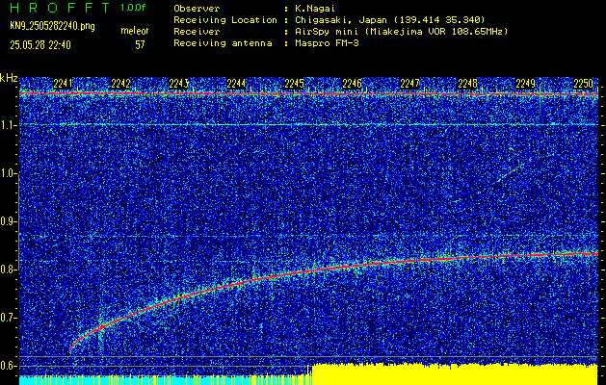Click the start of the curved Doppler trace near 2241

point(72,348)
